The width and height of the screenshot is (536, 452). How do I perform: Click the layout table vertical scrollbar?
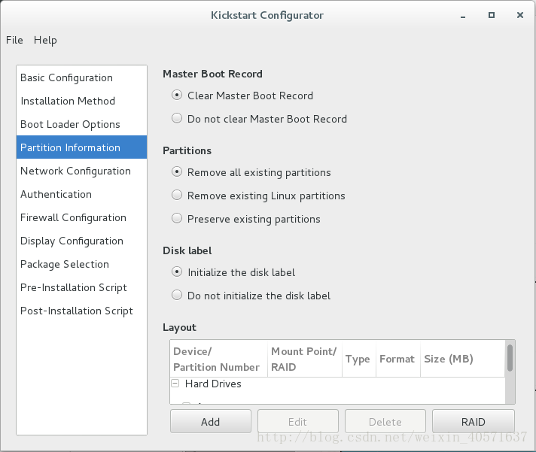[510, 372]
